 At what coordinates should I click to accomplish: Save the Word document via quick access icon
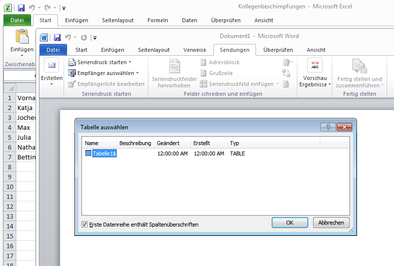click(x=57, y=38)
